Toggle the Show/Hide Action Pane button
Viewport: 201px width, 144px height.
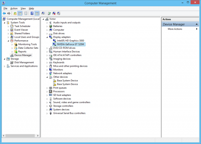coord(37,14)
